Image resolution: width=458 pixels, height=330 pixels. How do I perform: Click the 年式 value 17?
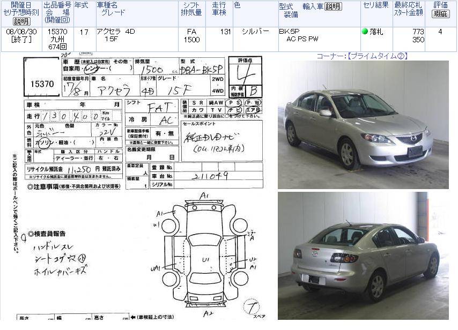pyautogui.click(x=84, y=32)
